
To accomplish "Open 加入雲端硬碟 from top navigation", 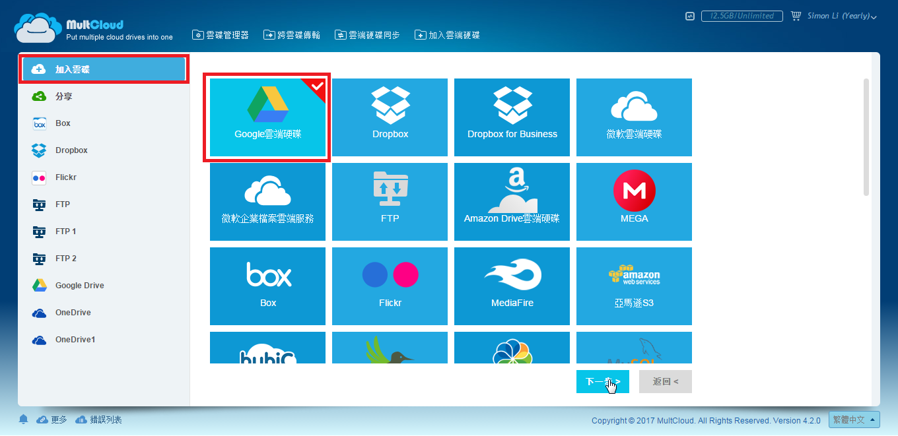I will coord(447,35).
